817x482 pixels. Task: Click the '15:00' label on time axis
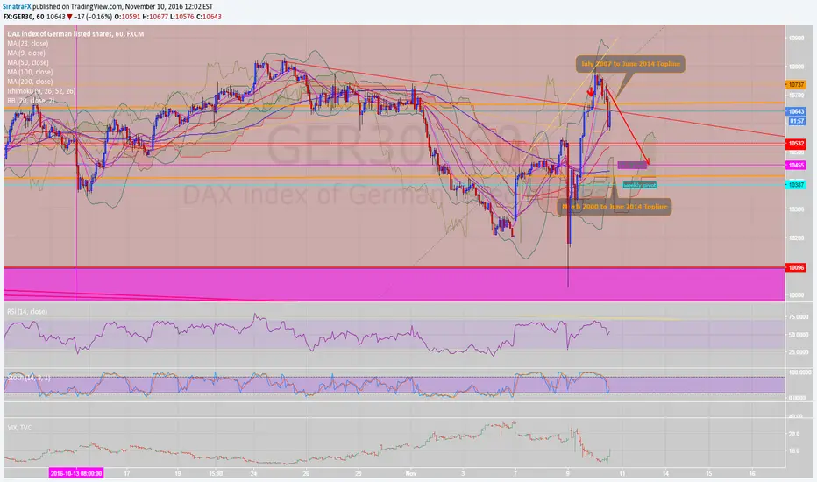click(216, 473)
